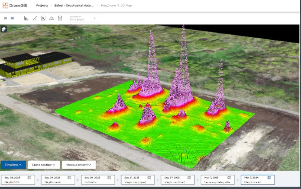
Task: Select the first Sep 20, 2023 timeline entry
Action: [18, 180]
